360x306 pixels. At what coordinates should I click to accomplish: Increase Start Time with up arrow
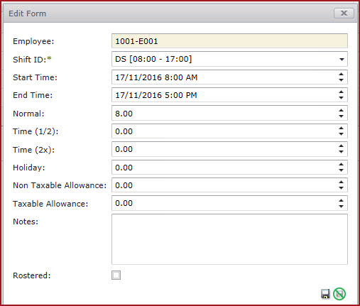click(341, 75)
